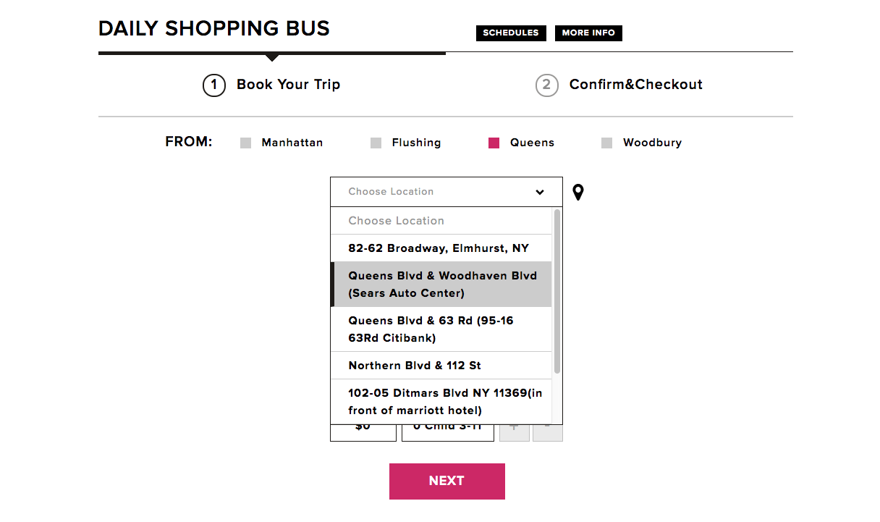Select the Flushing departure option
Viewport: 880px width, 522px height.
pos(376,143)
